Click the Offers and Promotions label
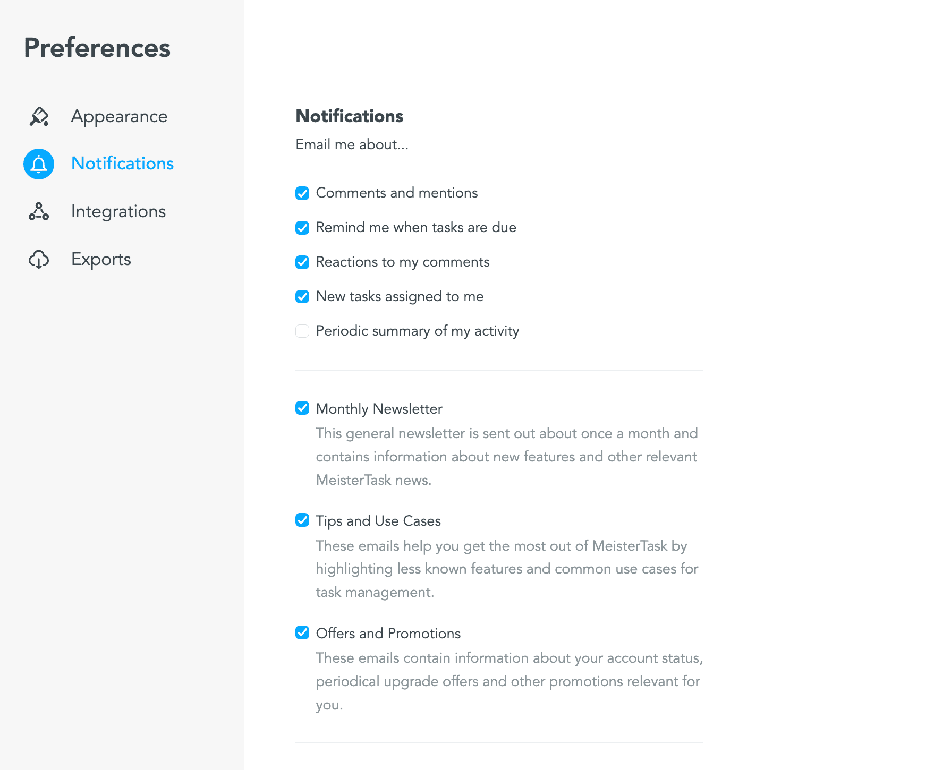Image resolution: width=951 pixels, height=770 pixels. coord(388,634)
